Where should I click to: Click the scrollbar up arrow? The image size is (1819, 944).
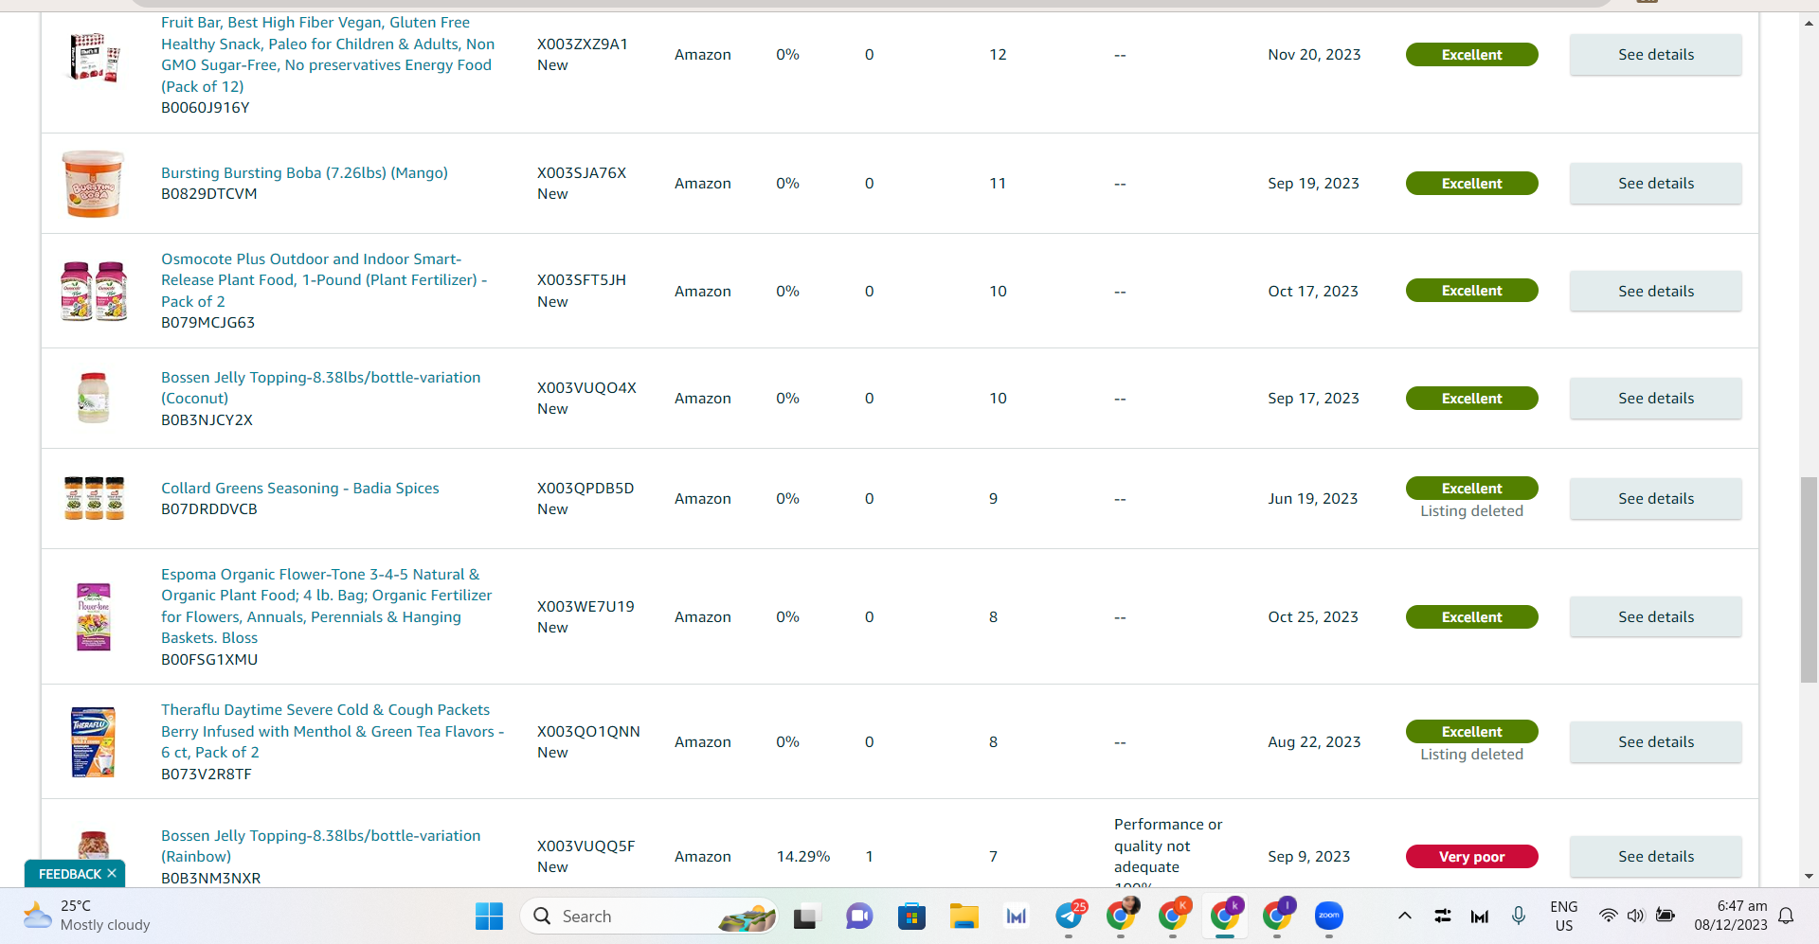tap(1809, 23)
